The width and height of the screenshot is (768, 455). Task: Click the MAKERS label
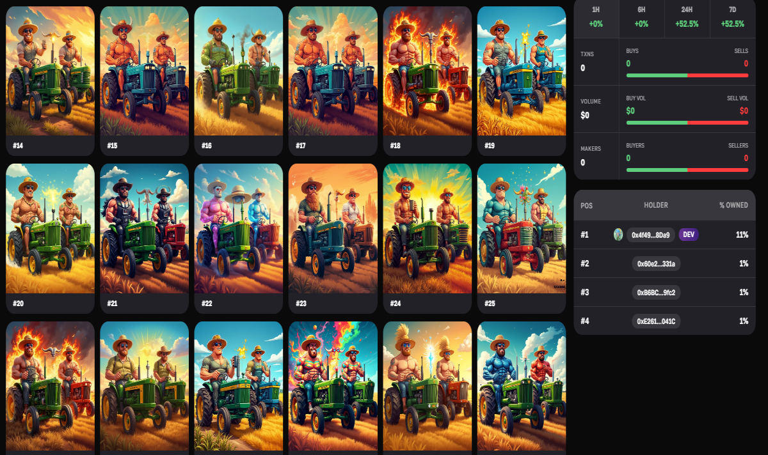591,148
